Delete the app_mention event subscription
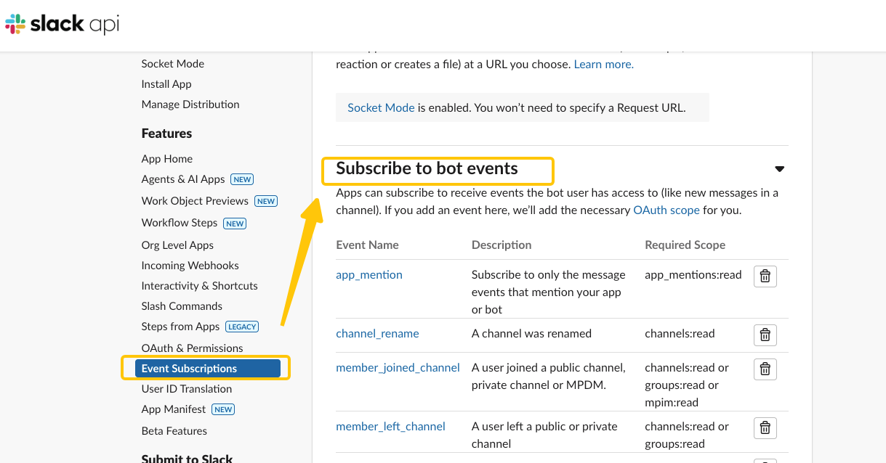The width and height of the screenshot is (886, 463). (x=765, y=276)
